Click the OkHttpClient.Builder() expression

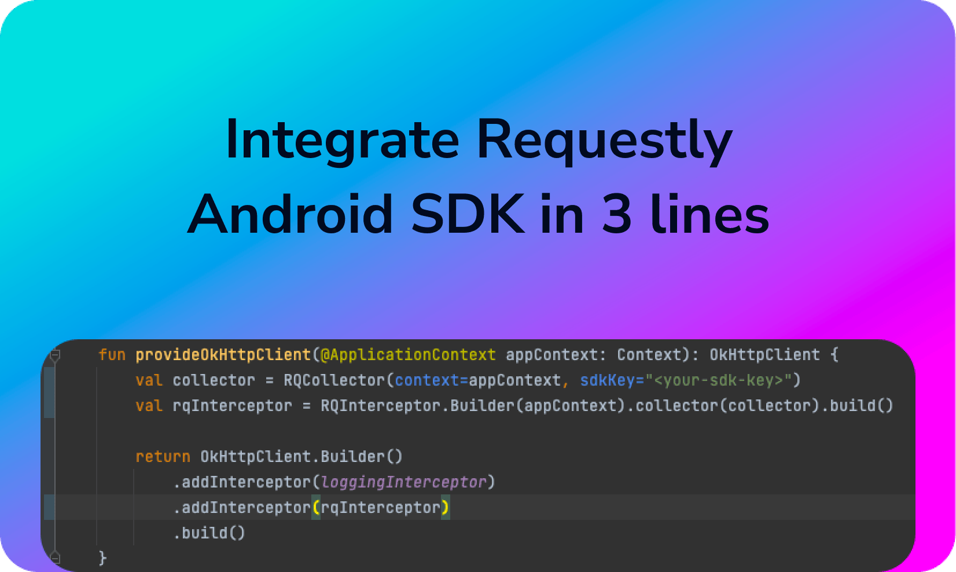(x=301, y=457)
